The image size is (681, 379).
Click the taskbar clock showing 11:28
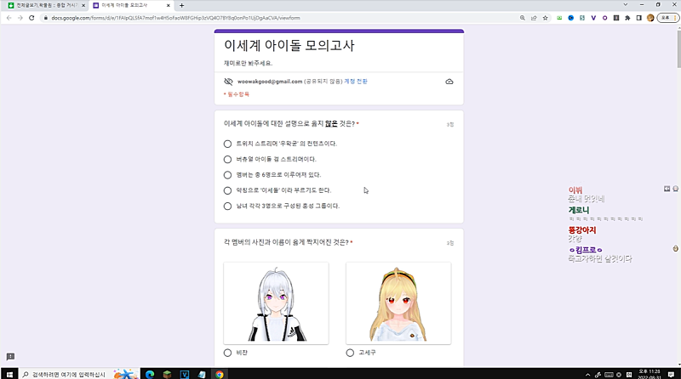[x=650, y=374]
